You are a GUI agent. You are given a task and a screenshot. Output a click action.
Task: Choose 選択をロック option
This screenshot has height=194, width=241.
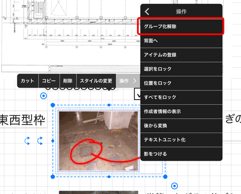pyautogui.click(x=181, y=69)
